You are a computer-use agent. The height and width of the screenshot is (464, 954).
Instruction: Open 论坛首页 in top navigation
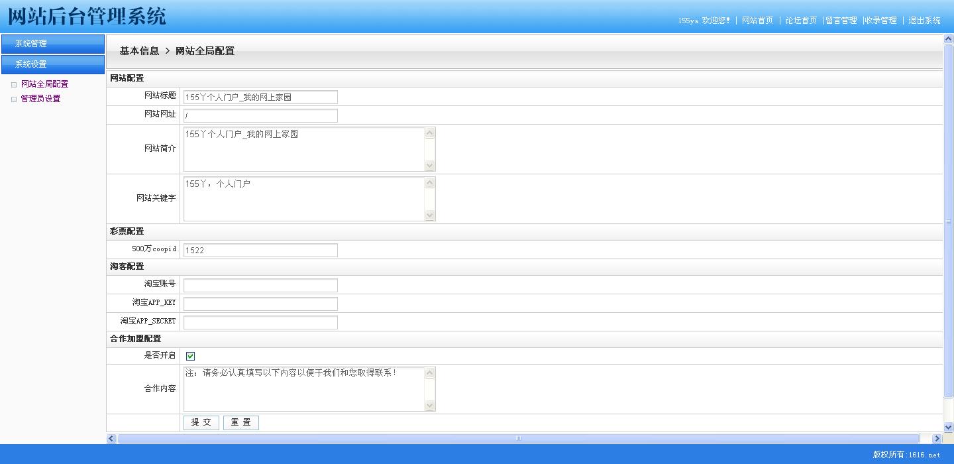tap(801, 21)
